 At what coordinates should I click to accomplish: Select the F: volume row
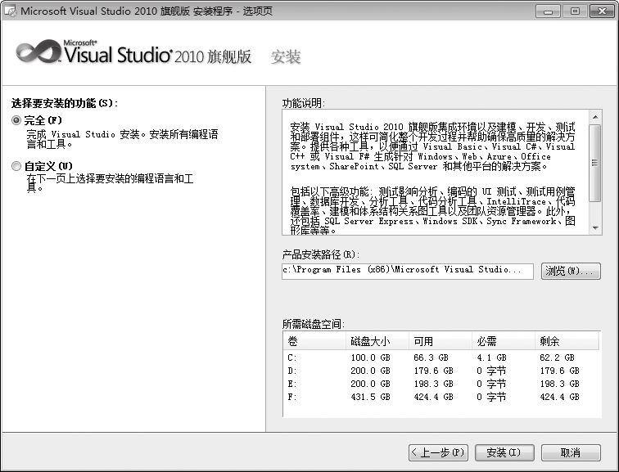(x=441, y=397)
